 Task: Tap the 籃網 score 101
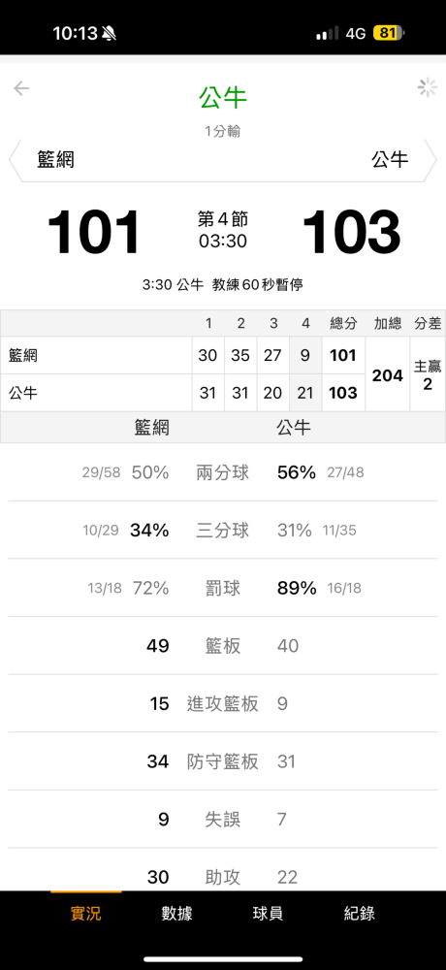[93, 233]
